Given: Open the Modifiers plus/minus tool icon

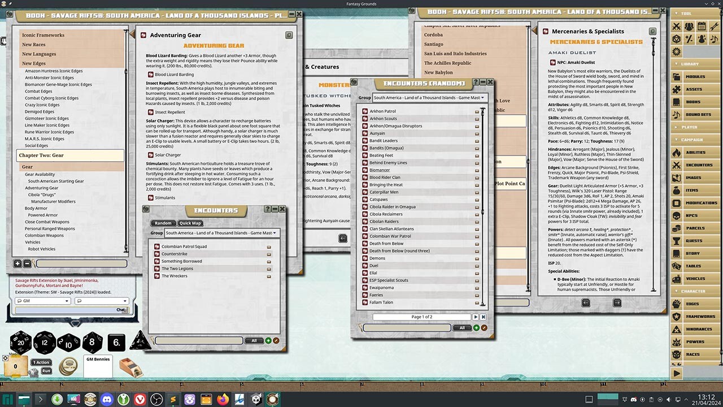Looking at the screenshot, I should [x=689, y=39].
